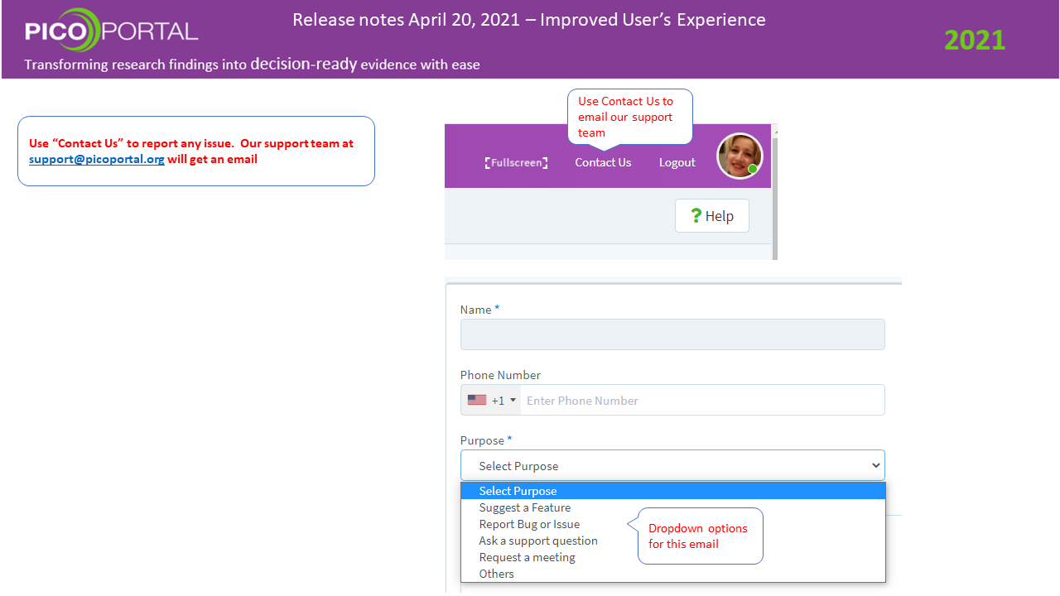Choose the highlighted Select Purpose option
Screen dimensions: 1060x596
point(673,491)
